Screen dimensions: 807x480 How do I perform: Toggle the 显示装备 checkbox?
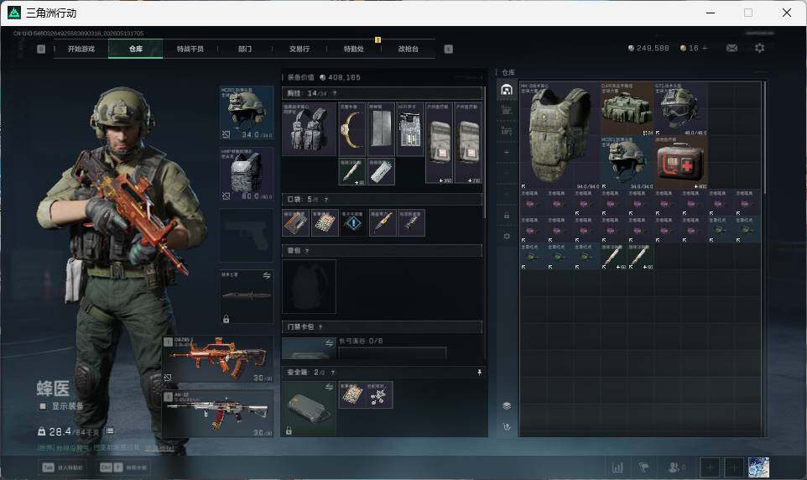[43, 406]
